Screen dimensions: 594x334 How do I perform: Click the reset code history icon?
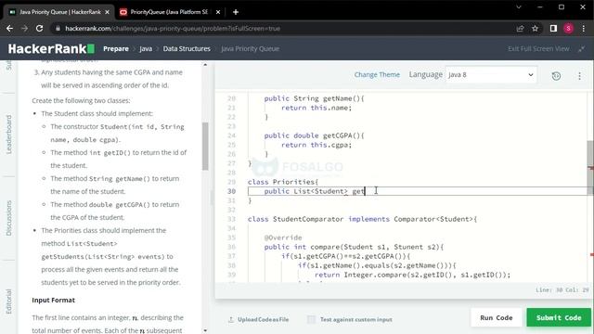pyautogui.click(x=556, y=76)
